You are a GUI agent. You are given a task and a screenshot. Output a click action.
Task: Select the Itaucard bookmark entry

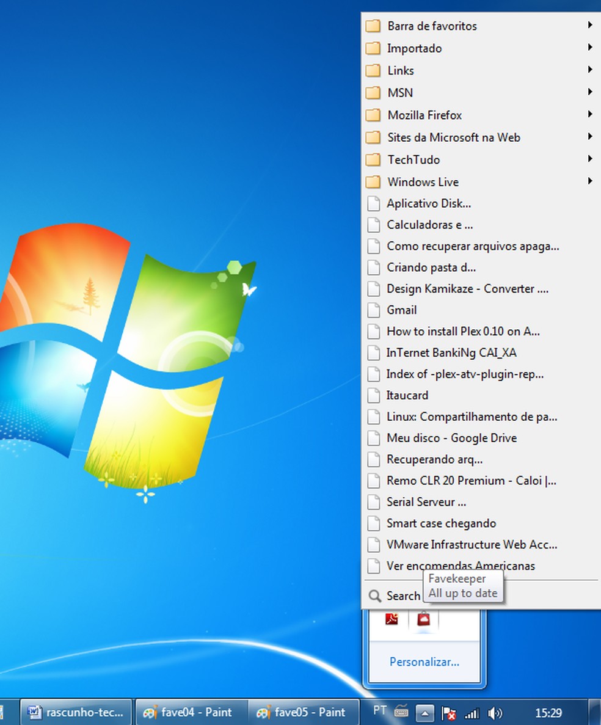point(407,395)
